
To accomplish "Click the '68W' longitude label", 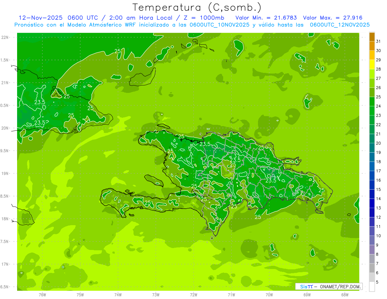I will pos(345,295).
